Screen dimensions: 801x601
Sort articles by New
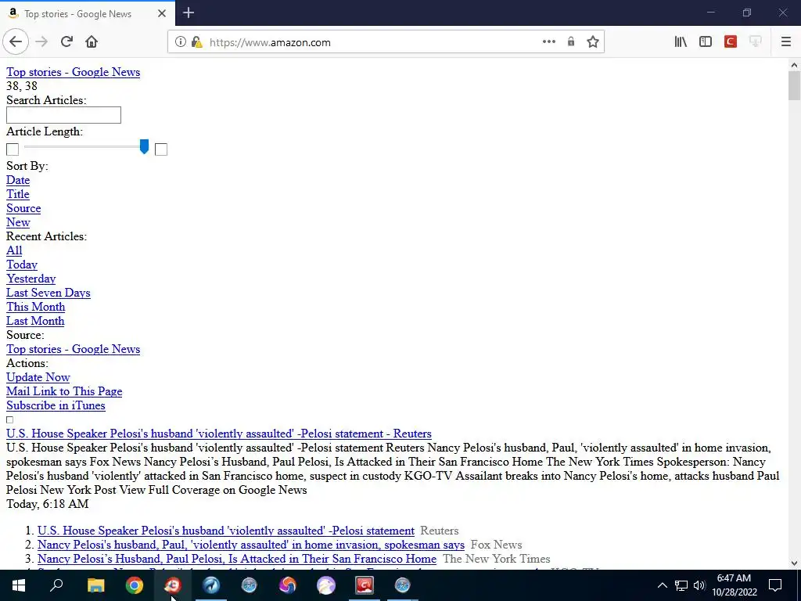click(x=18, y=222)
